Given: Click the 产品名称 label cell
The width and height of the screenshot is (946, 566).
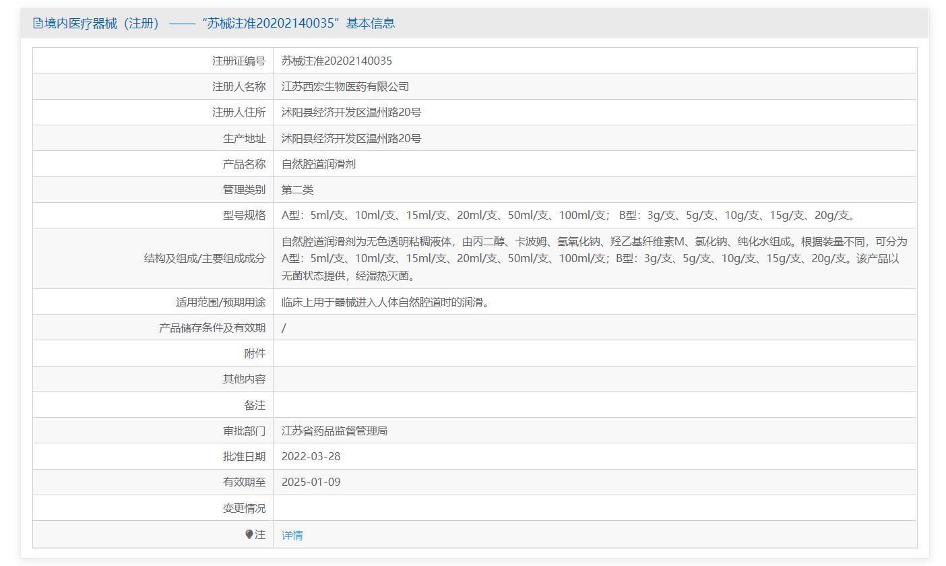Looking at the screenshot, I should pos(153,164).
